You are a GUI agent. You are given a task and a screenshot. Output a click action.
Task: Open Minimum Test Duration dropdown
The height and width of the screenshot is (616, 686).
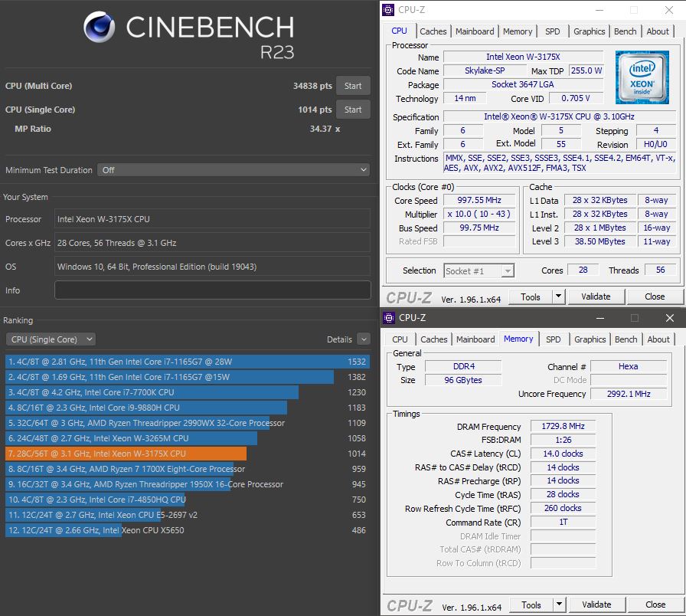click(x=234, y=170)
